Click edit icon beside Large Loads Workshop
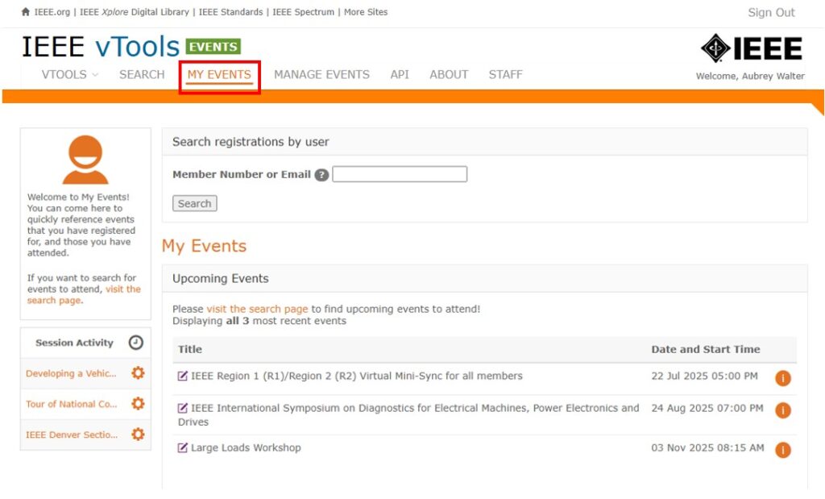Image resolution: width=825 pixels, height=499 pixels. click(x=183, y=448)
